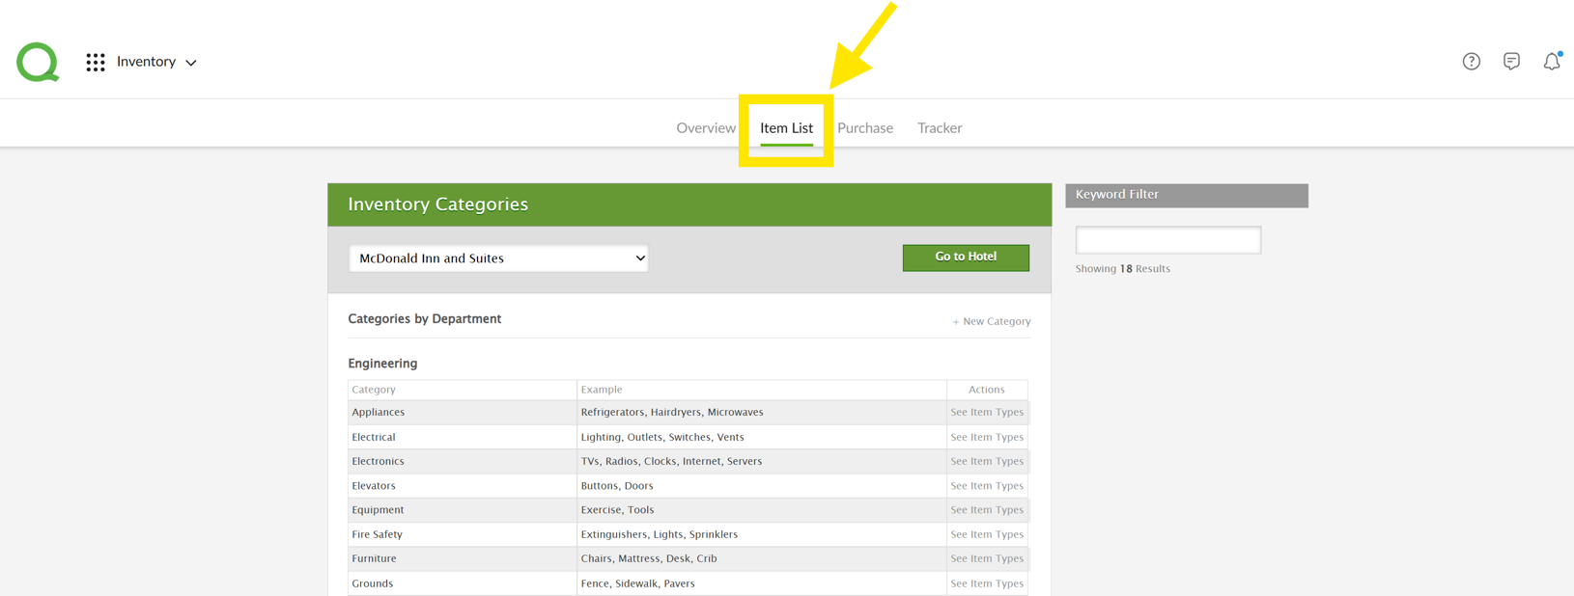Click inside the Keyword Filter text field
The height and width of the screenshot is (596, 1574).
(x=1167, y=240)
